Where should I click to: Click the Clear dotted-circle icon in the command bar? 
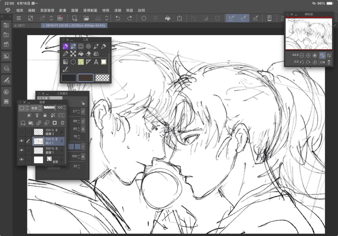pyautogui.click(x=144, y=18)
